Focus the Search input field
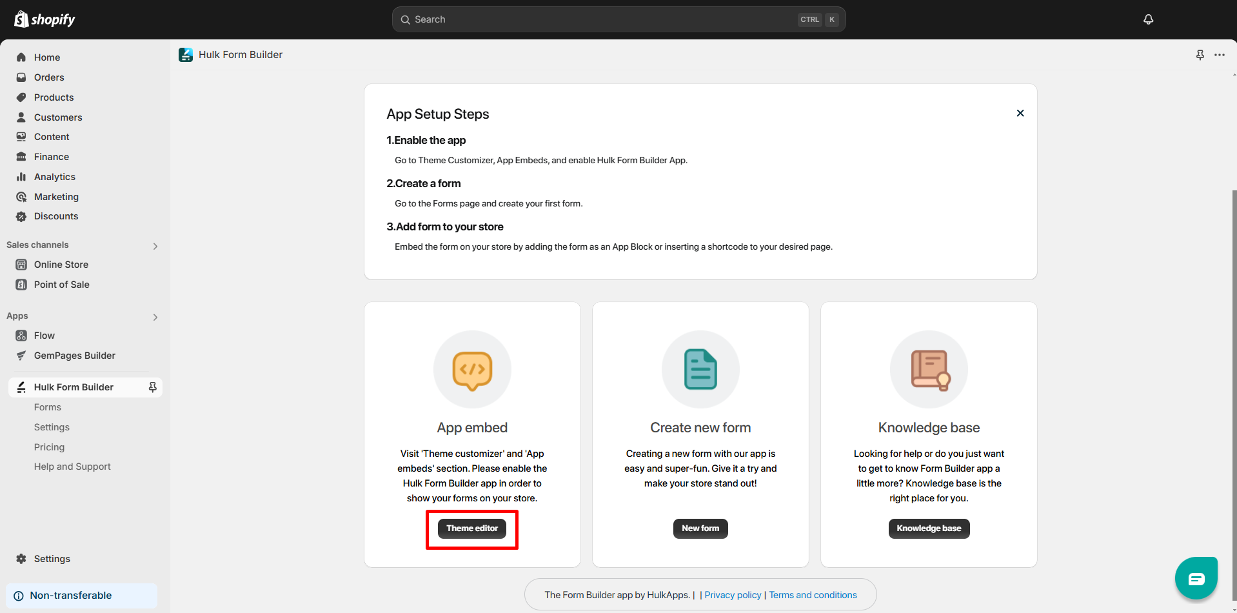 click(600, 19)
